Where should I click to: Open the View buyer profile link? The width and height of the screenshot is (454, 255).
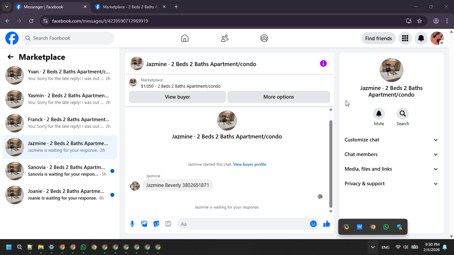[x=250, y=164]
